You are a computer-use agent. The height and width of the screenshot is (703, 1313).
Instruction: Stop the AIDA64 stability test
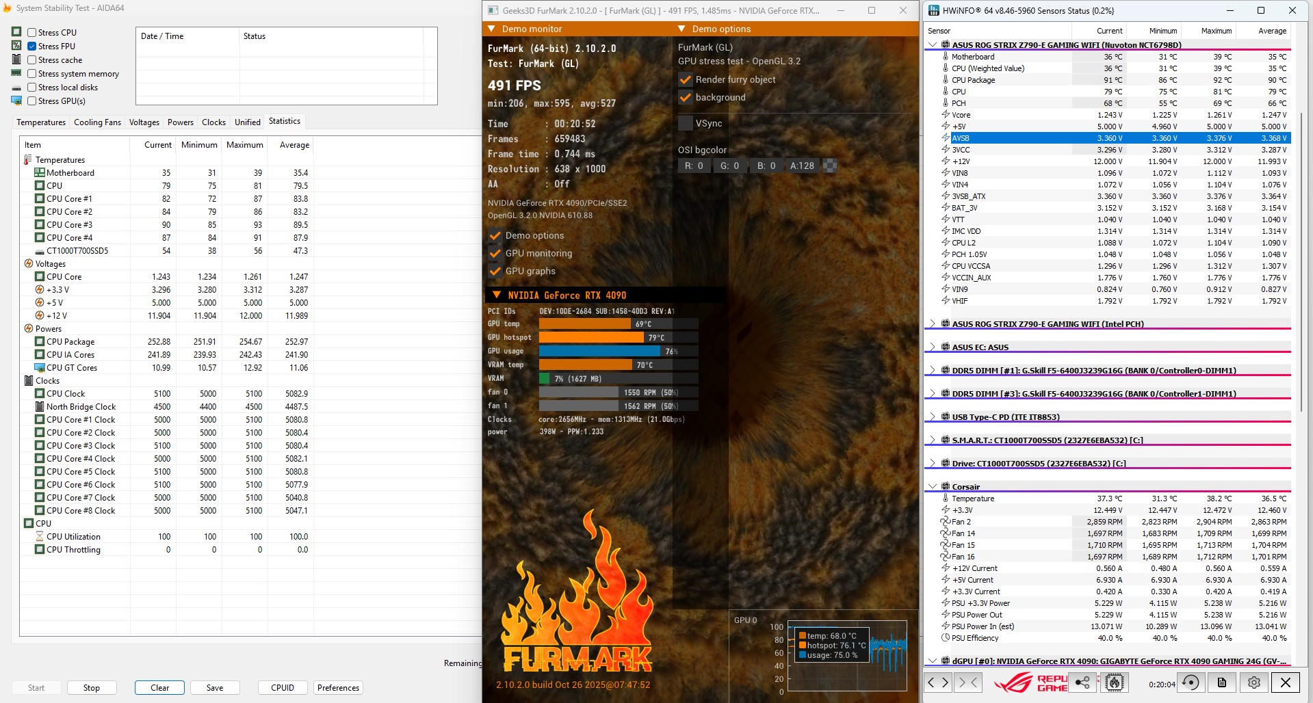click(91, 688)
